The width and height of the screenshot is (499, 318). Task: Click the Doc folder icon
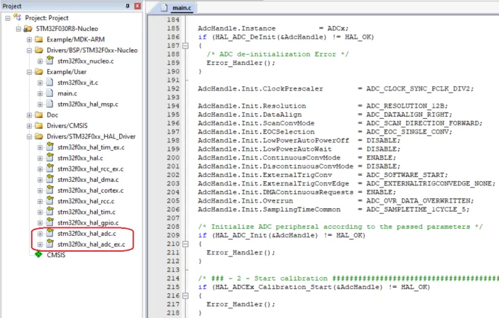coord(39,115)
